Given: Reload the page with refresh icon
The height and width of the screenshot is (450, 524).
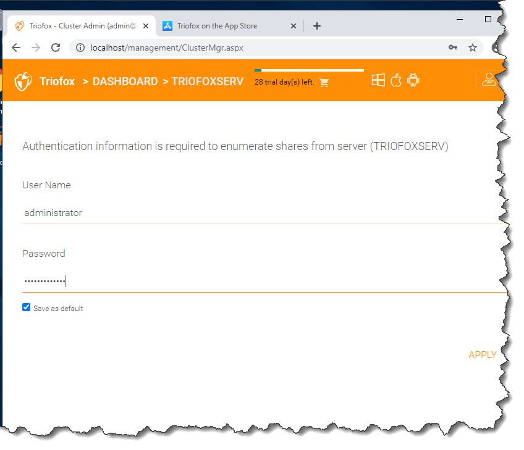Looking at the screenshot, I should pos(56,48).
